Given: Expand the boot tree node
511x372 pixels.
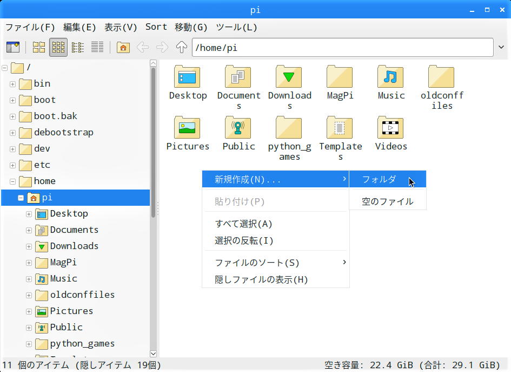Looking at the screenshot, I should tap(13, 101).
